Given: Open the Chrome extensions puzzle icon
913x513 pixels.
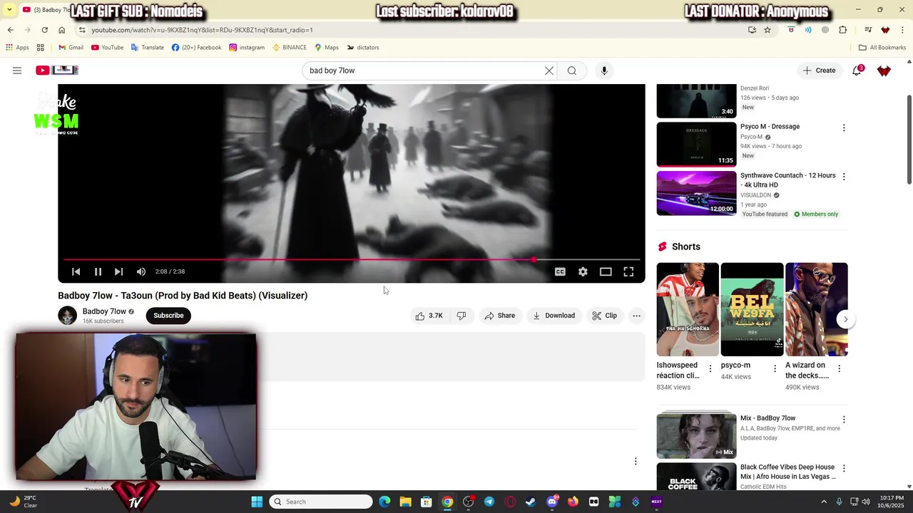Looking at the screenshot, I should (x=843, y=30).
